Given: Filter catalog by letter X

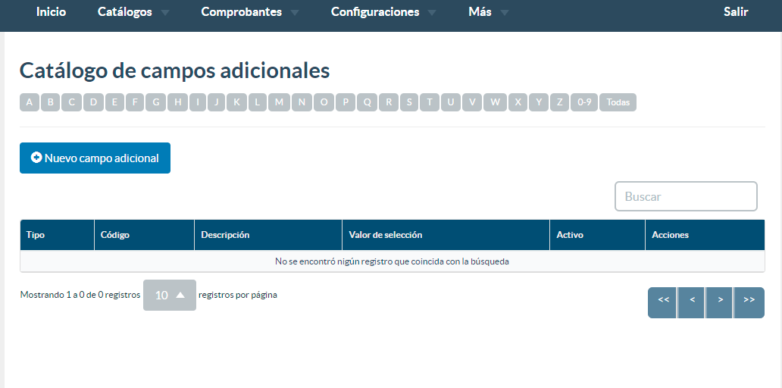Looking at the screenshot, I should click(x=518, y=102).
